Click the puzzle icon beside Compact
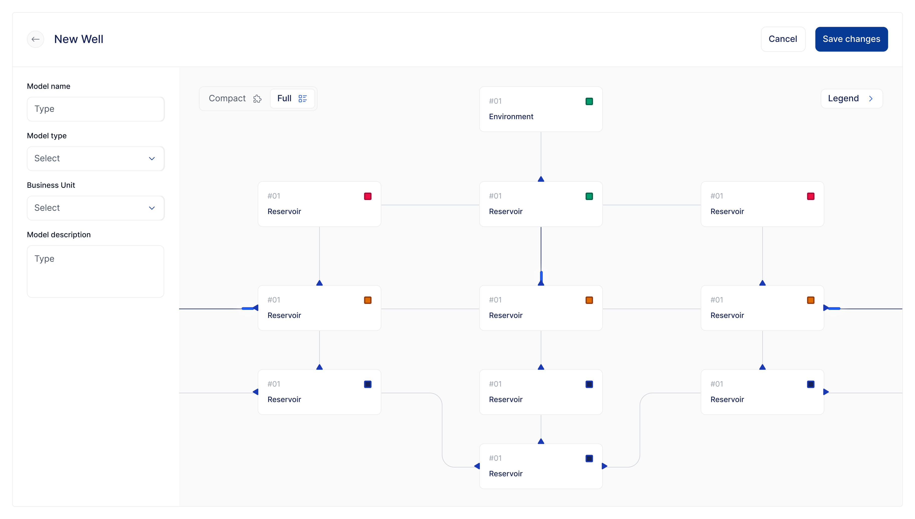 [x=257, y=99]
